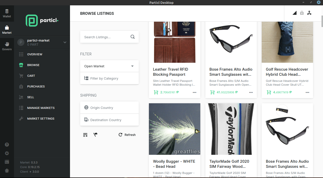Click the Particl logo
The image size is (323, 178).
pos(42,21)
